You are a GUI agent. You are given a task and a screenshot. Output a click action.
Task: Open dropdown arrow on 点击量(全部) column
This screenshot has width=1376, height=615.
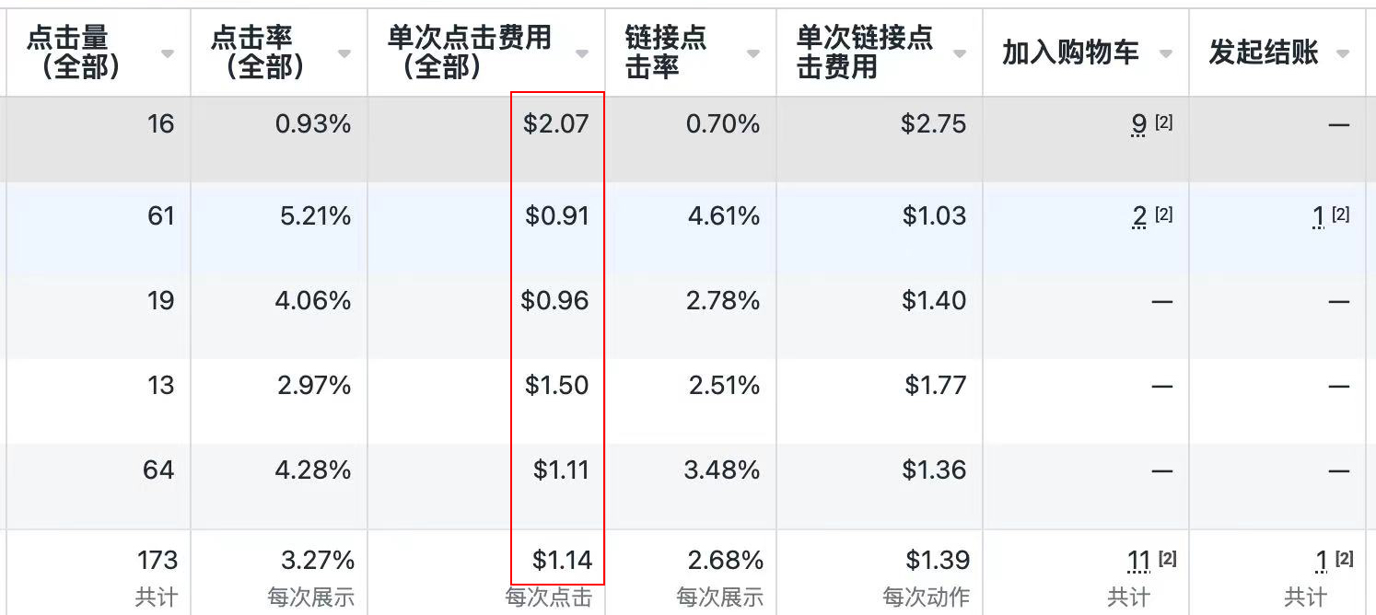[x=167, y=54]
